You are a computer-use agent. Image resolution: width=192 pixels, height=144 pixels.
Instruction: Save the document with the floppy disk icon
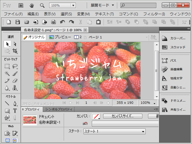click(x=18, y=22)
